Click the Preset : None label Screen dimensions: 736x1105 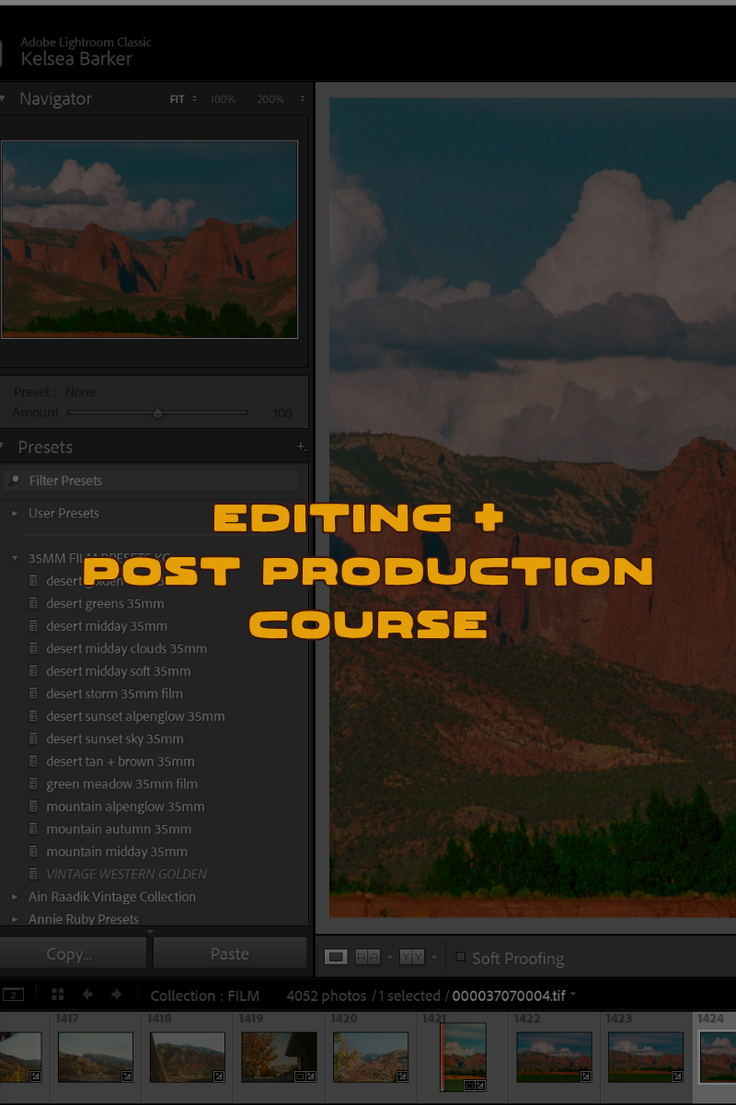(55, 392)
